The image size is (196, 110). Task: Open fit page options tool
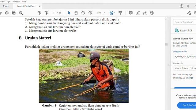click(x=111, y=13)
